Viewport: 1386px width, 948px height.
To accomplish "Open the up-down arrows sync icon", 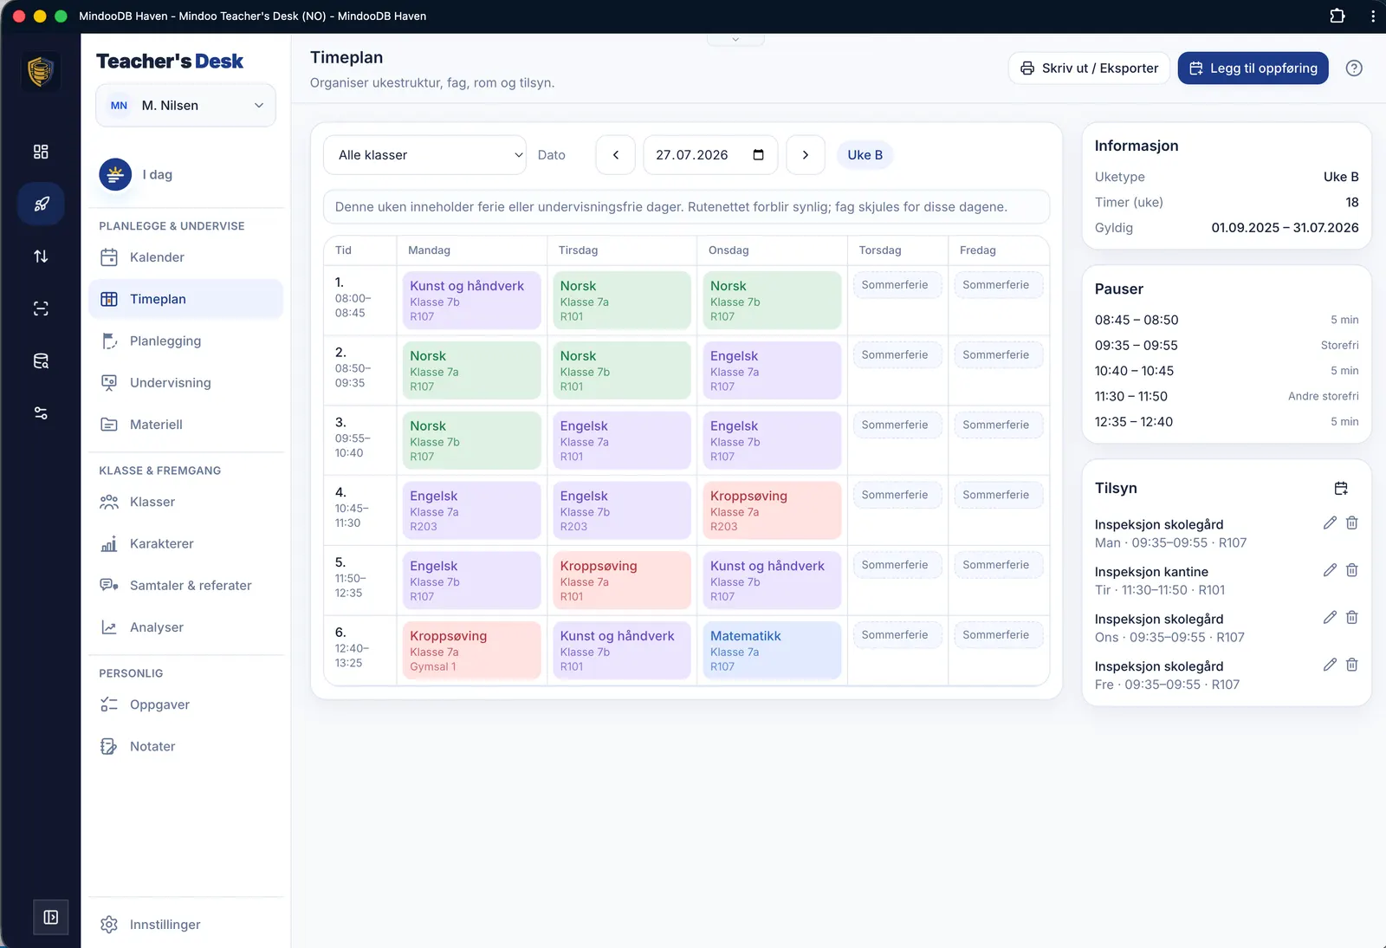I will 41,256.
